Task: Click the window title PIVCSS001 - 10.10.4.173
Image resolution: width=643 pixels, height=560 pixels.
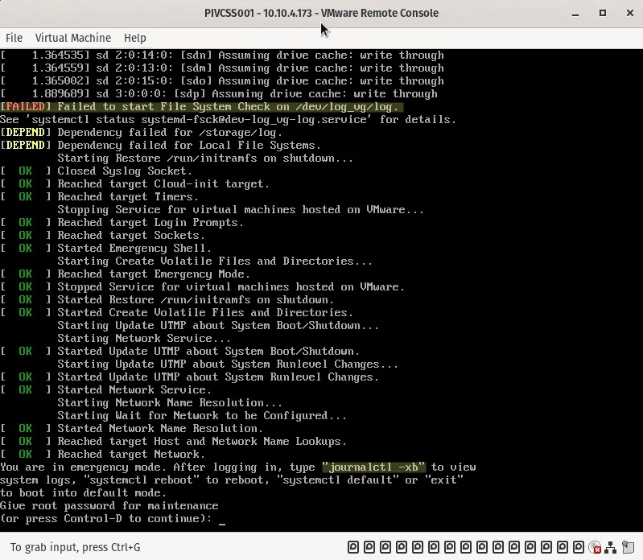Action: click(258, 13)
